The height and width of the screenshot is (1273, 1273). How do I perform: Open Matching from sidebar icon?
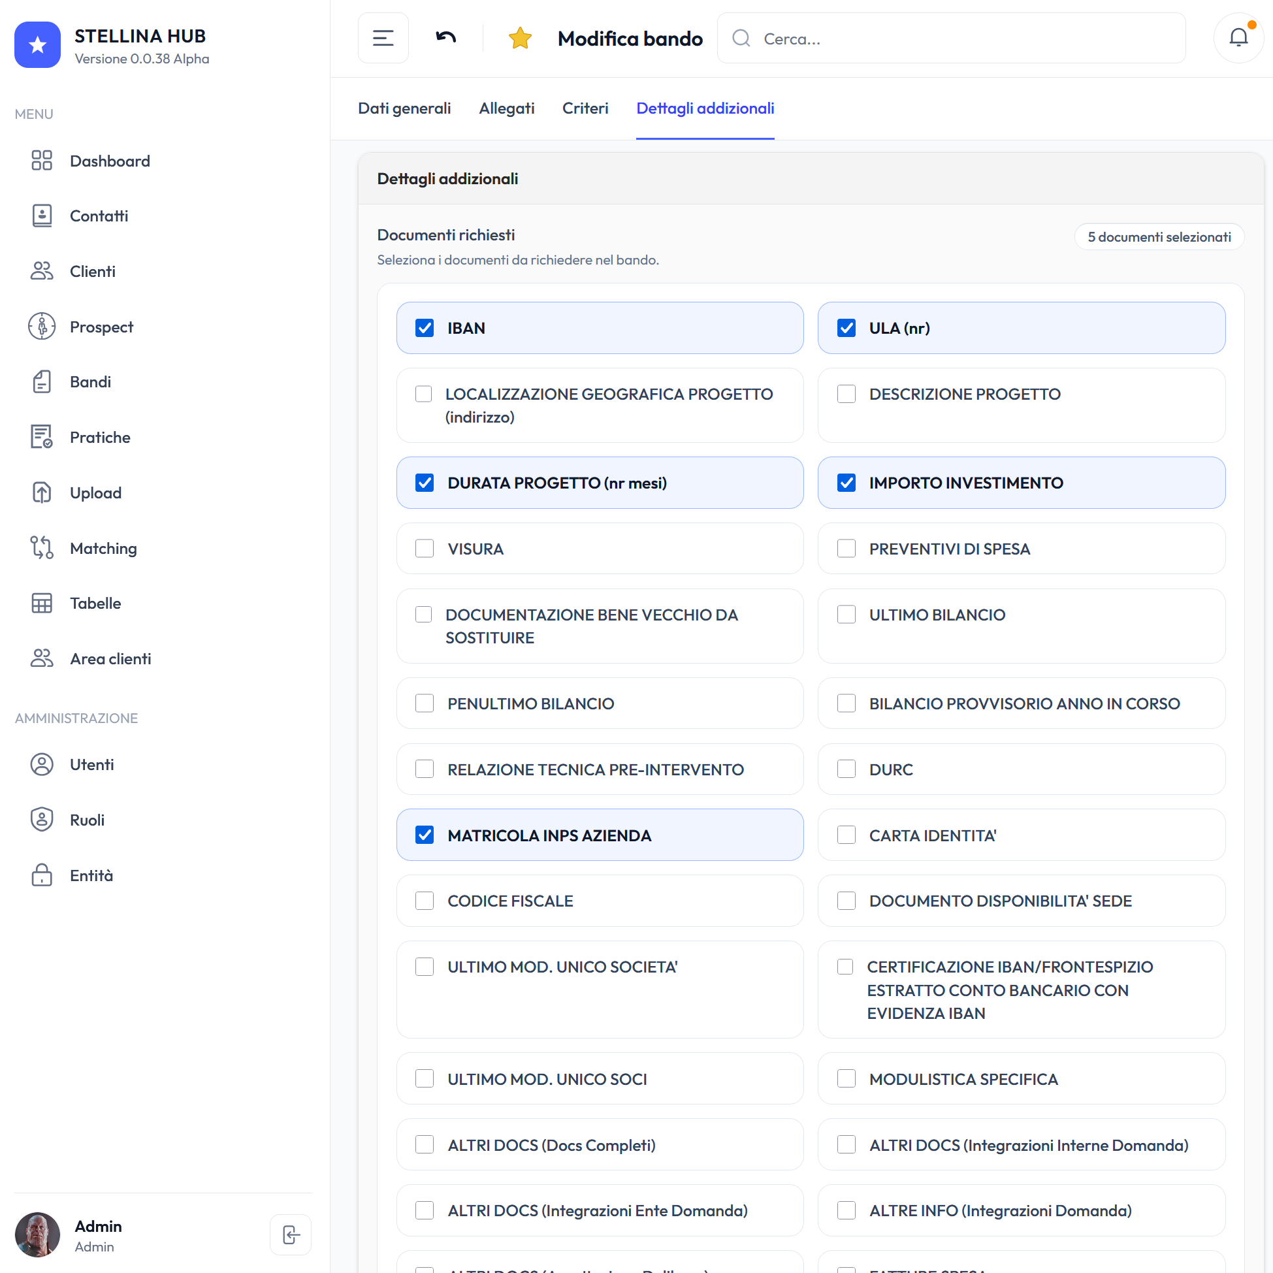(x=42, y=548)
